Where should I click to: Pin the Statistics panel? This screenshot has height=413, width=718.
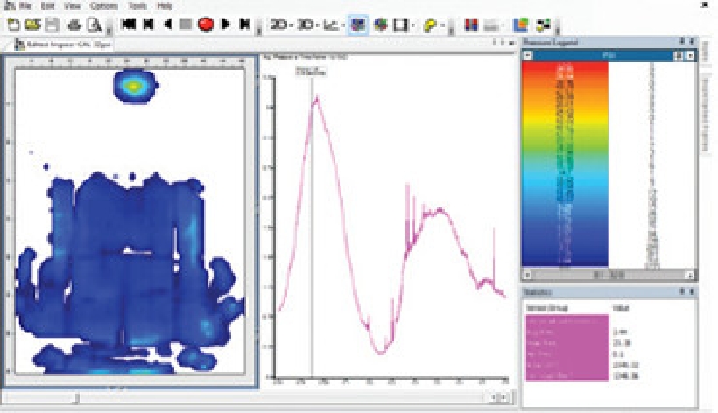[681, 290]
